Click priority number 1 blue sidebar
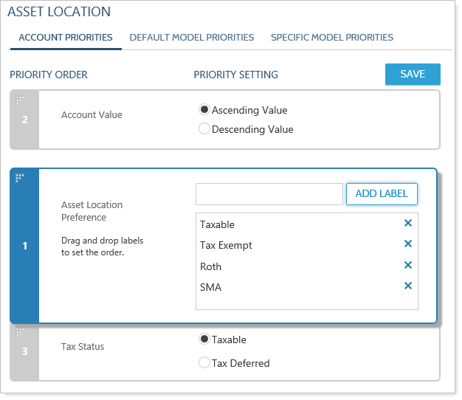This screenshot has height=400, width=462. [24, 246]
